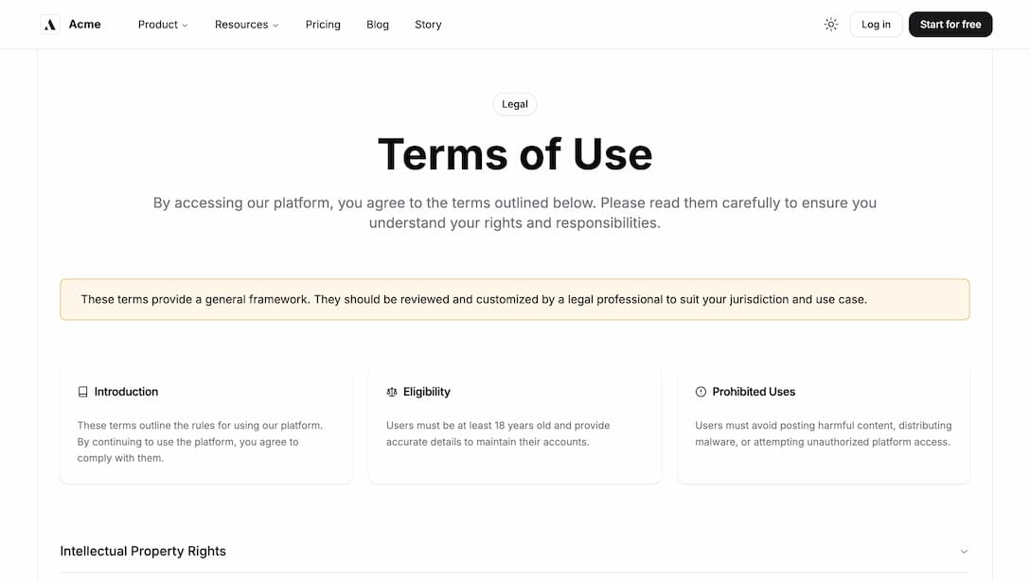Click the Acme brand name link
The height and width of the screenshot is (581, 1030).
pyautogui.click(x=85, y=24)
